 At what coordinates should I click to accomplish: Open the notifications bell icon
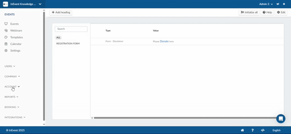pyautogui.click(x=284, y=4)
